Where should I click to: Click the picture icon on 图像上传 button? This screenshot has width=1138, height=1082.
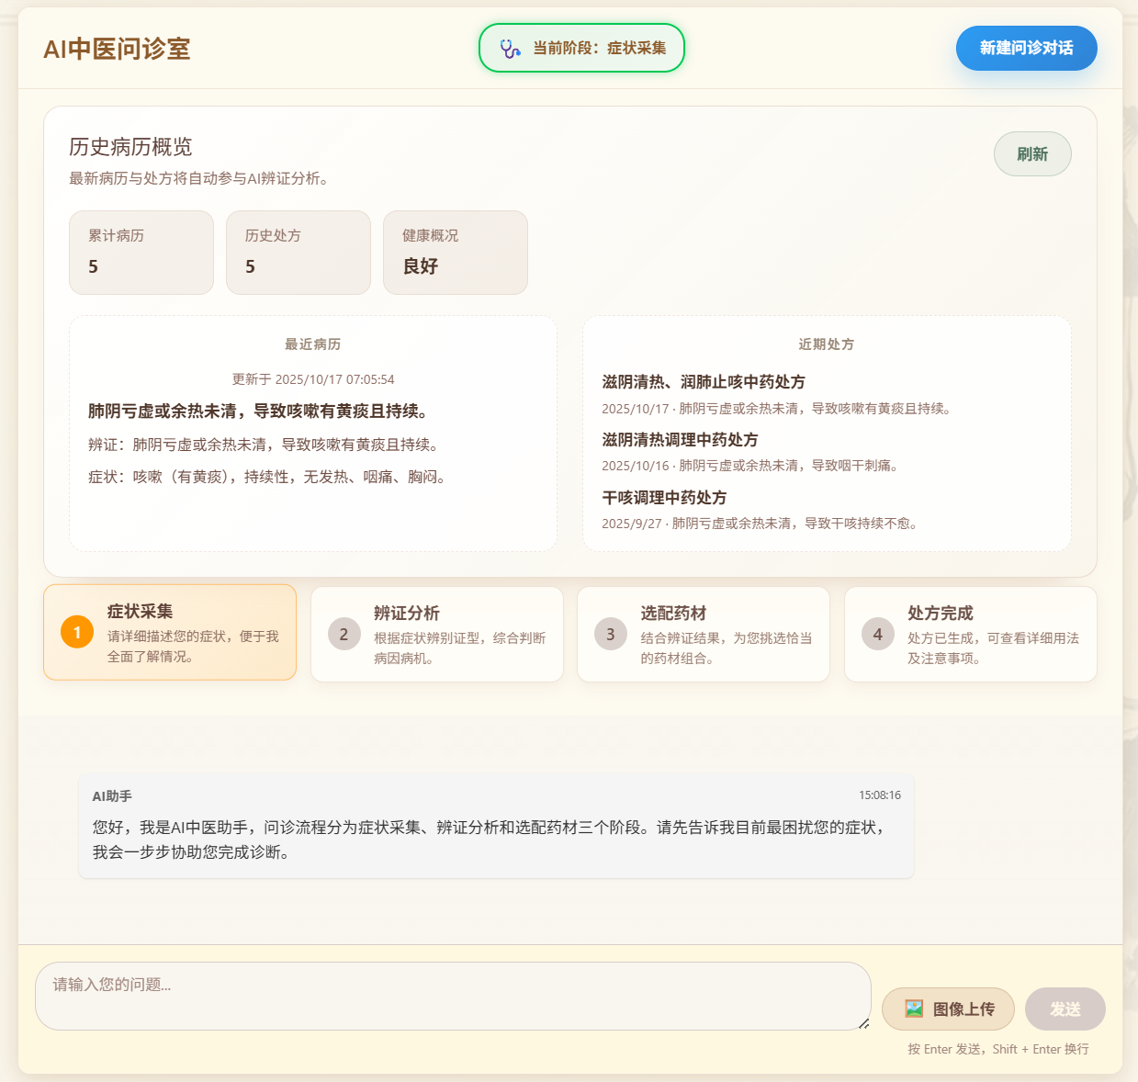[x=913, y=1009]
